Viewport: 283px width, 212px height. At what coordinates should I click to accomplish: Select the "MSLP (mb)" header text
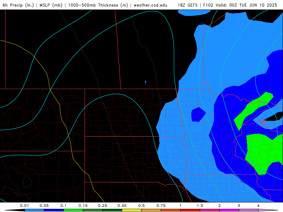pos(51,5)
